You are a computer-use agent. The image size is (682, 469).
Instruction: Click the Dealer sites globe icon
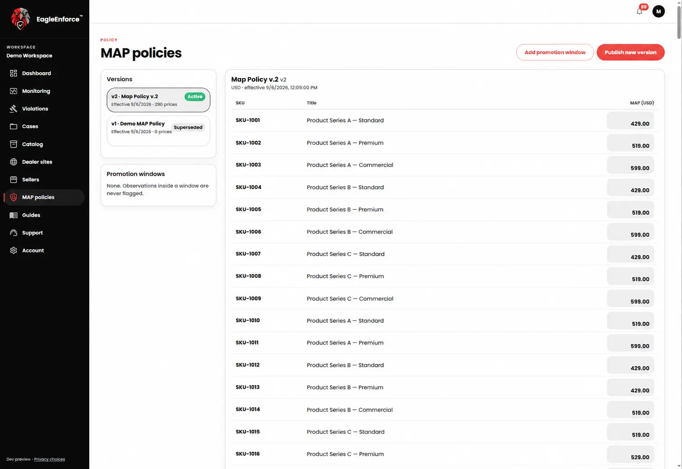(14, 162)
